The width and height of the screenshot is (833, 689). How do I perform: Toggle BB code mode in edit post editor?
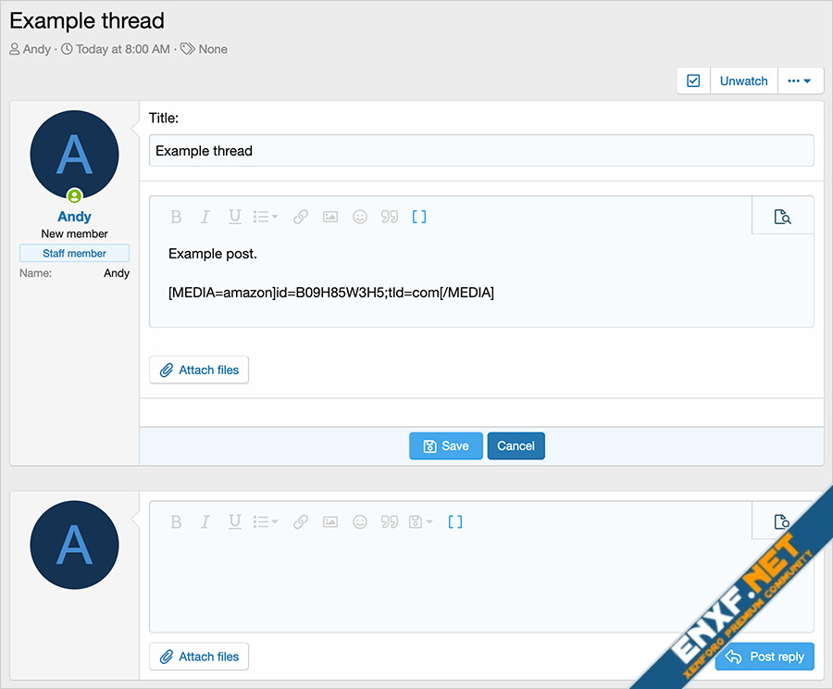419,217
